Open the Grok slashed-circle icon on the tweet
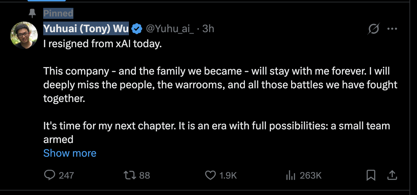The height and width of the screenshot is (195, 417). click(373, 30)
